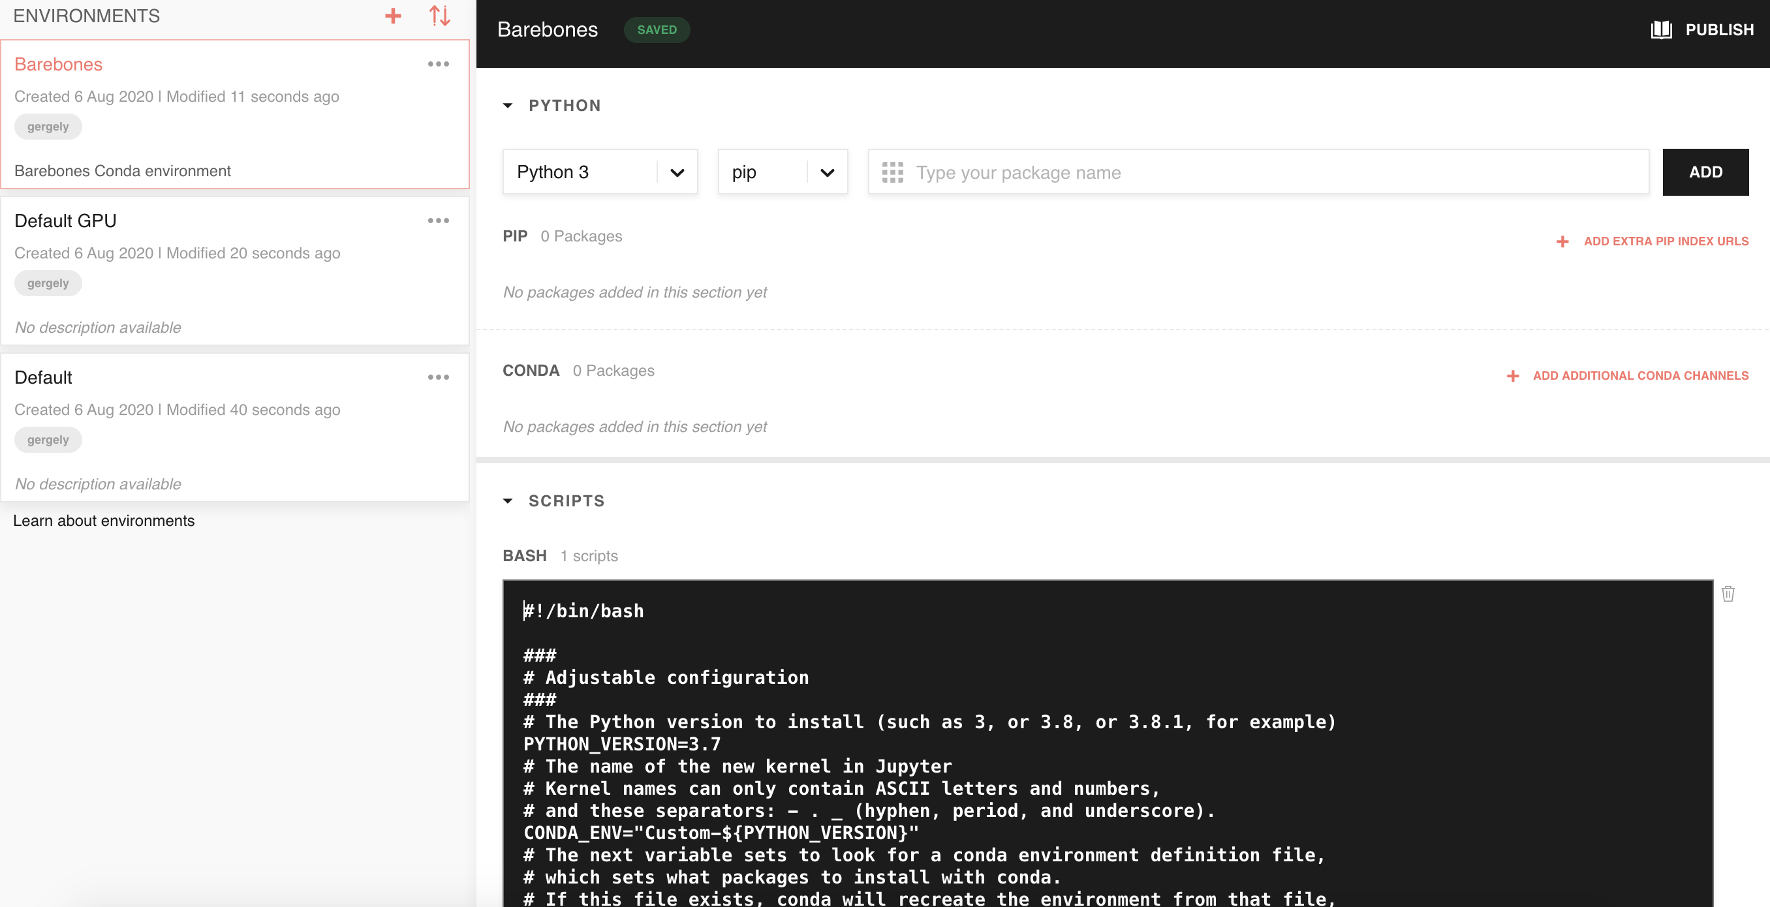Screen dimensions: 1770x907
Task: Click the gergely tag on Barebones
Action: click(48, 127)
